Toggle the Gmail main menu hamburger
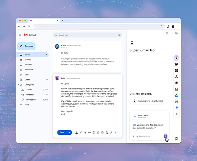This screenshot has width=197, height=161. tap(20, 35)
